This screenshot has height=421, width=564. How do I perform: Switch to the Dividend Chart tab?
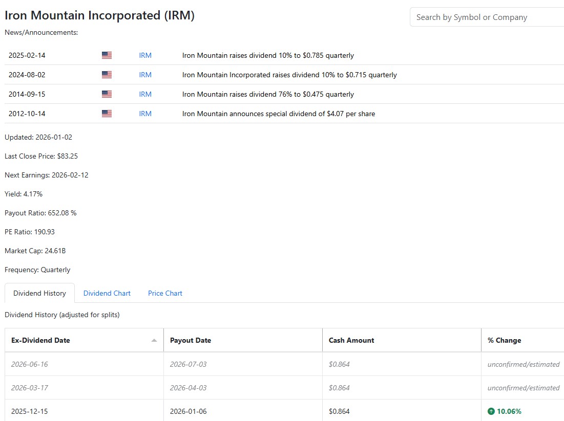[x=107, y=293]
